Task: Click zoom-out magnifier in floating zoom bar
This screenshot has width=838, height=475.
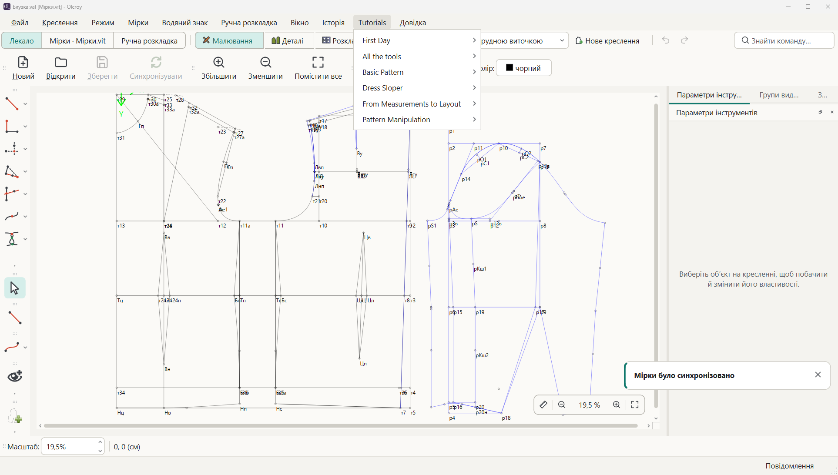Action: coord(562,405)
